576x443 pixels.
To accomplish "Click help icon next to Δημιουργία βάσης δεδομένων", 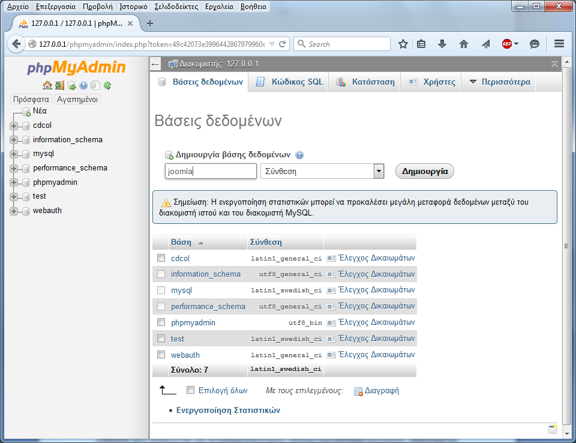I will [299, 155].
